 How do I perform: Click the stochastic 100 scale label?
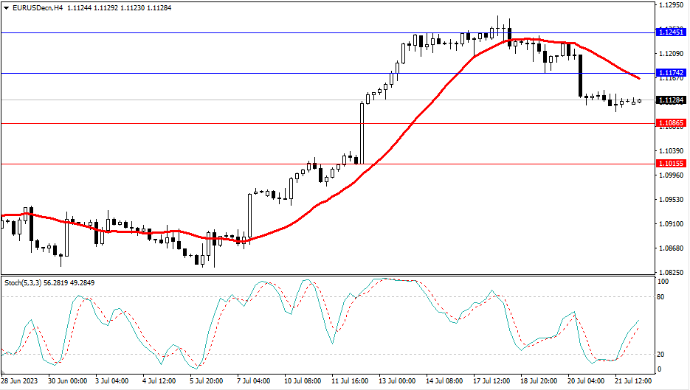point(663,282)
